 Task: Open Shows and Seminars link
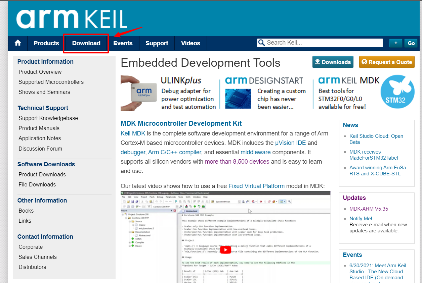[44, 92]
